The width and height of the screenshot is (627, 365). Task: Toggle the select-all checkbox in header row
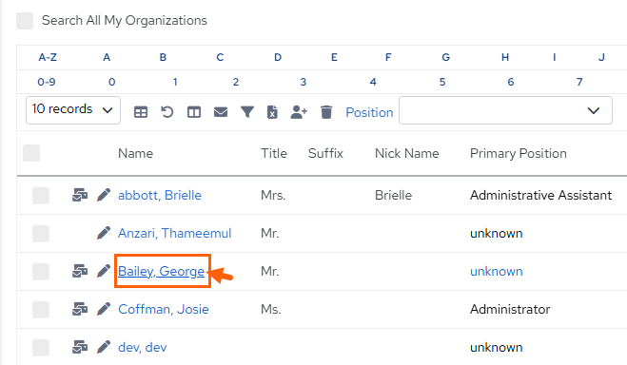(31, 153)
